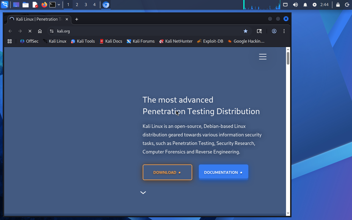Open the apps grid in bookmarks bar
Screen dimensions: 352x220
coord(10,41)
